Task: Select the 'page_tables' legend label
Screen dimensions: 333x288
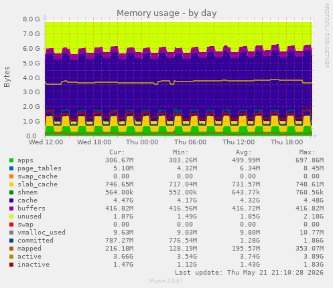Action: click(40, 168)
